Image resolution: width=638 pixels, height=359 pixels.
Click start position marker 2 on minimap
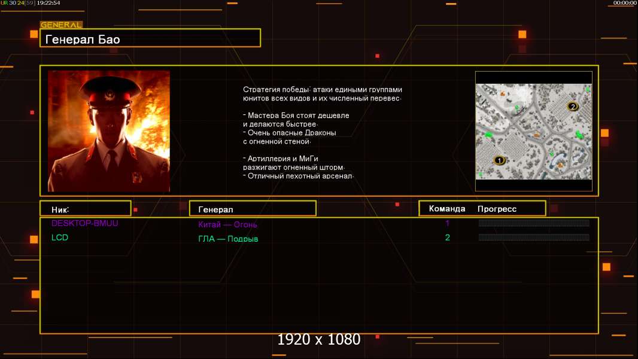[573, 107]
